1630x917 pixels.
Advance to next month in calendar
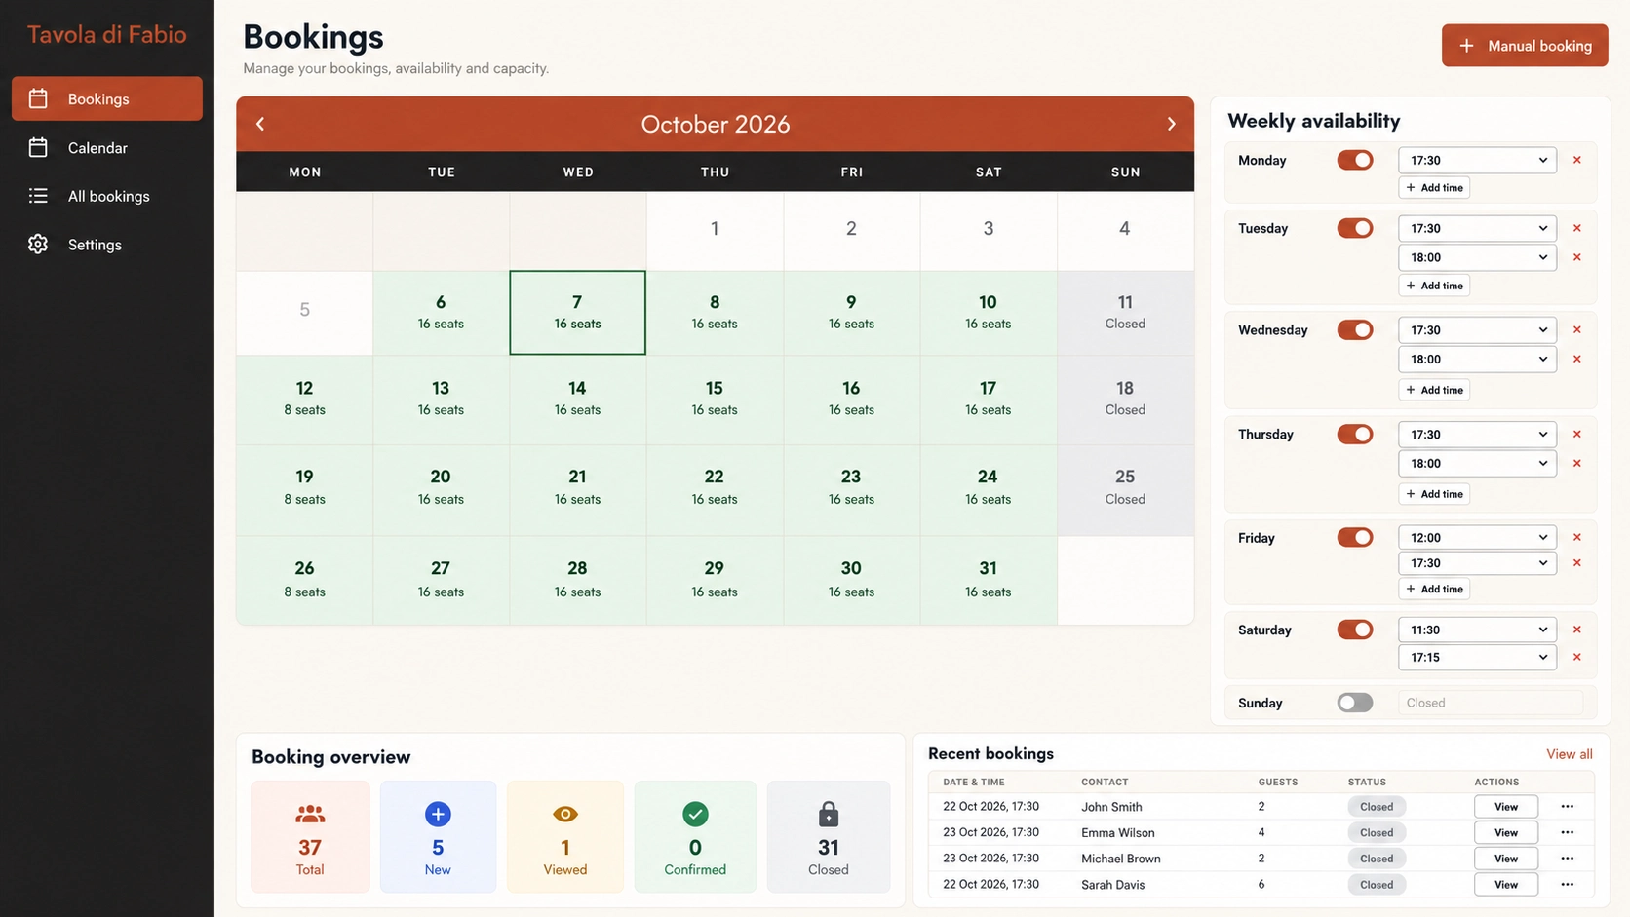(1171, 124)
